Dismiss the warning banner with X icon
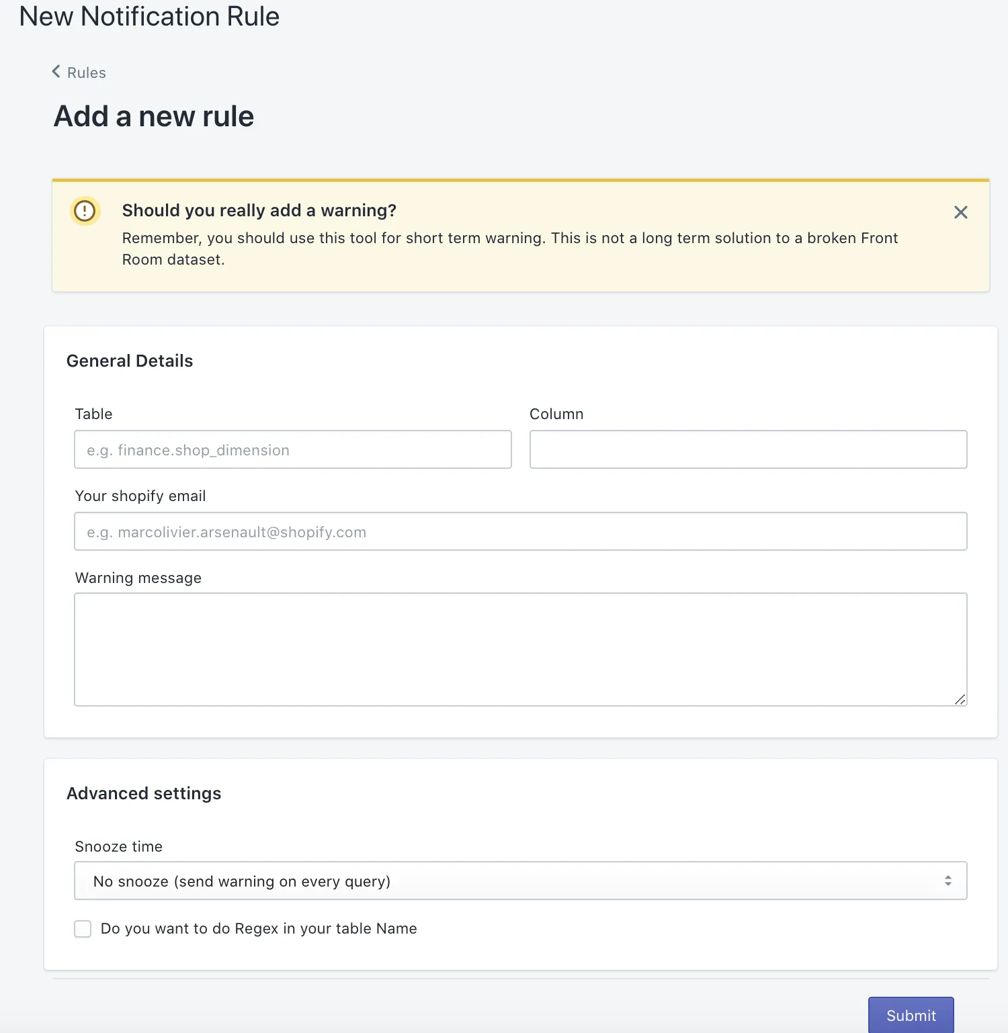This screenshot has height=1033, width=1008. coord(961,212)
